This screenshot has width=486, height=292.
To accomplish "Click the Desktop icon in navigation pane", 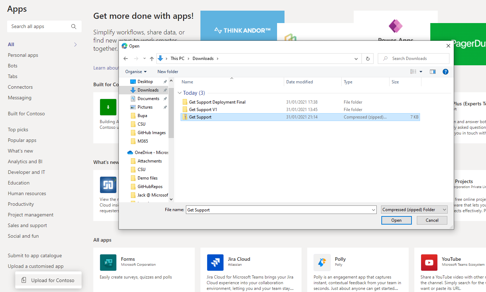I will [133, 82].
